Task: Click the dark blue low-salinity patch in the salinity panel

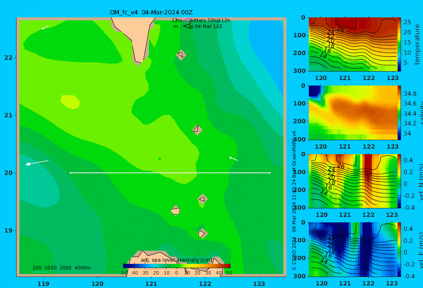Action: (315, 91)
